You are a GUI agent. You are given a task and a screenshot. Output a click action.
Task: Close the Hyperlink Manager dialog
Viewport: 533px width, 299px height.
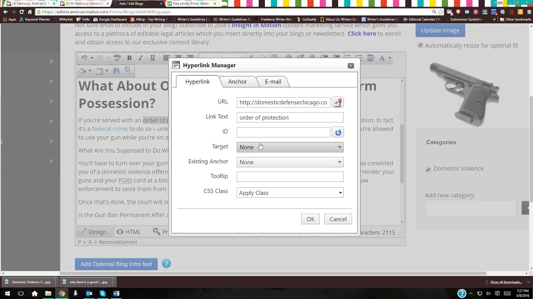point(351,66)
